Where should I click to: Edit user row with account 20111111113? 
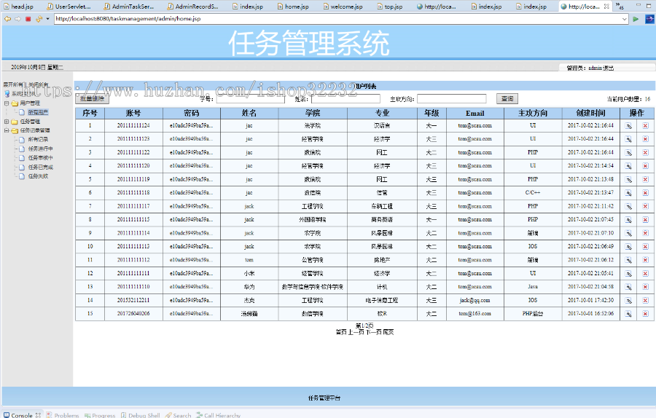coord(628,247)
